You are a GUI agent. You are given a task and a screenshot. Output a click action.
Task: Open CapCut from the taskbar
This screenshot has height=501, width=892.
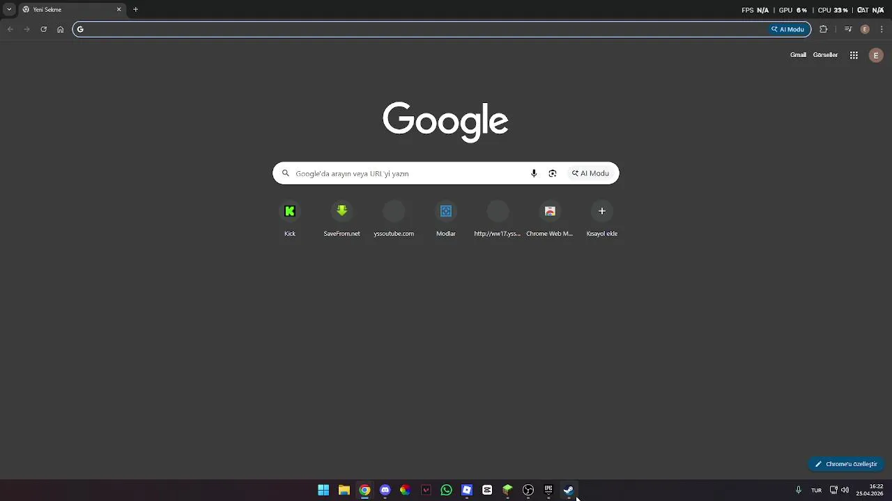(487, 490)
